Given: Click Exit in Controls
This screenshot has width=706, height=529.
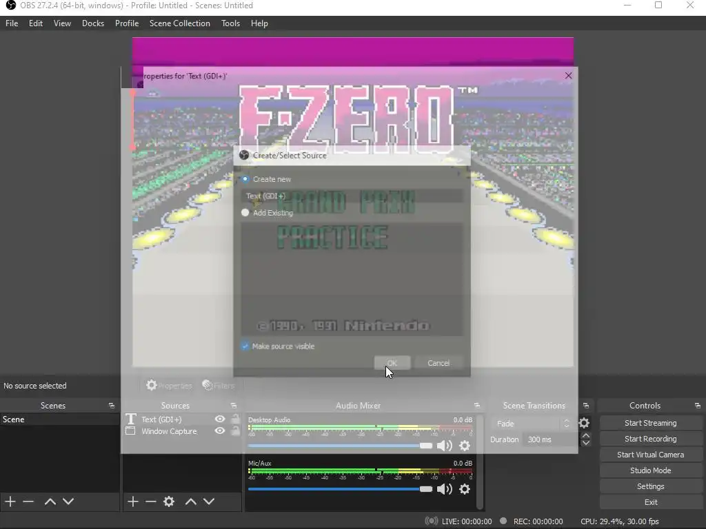Looking at the screenshot, I should [650, 502].
